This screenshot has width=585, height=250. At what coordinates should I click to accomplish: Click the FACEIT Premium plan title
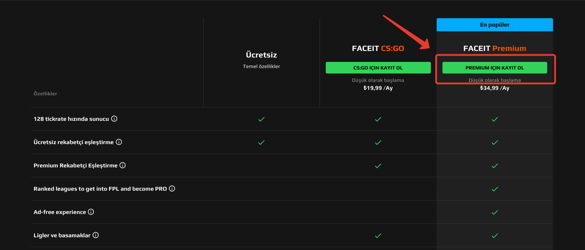(x=495, y=48)
